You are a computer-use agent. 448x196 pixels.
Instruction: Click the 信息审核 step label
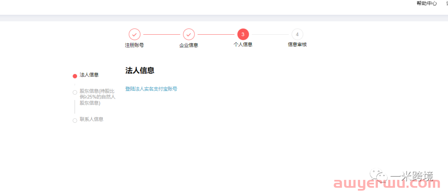[x=297, y=45]
